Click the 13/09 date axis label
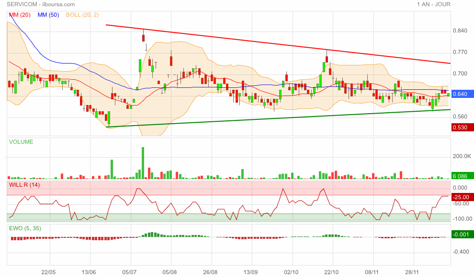 click(x=250, y=272)
